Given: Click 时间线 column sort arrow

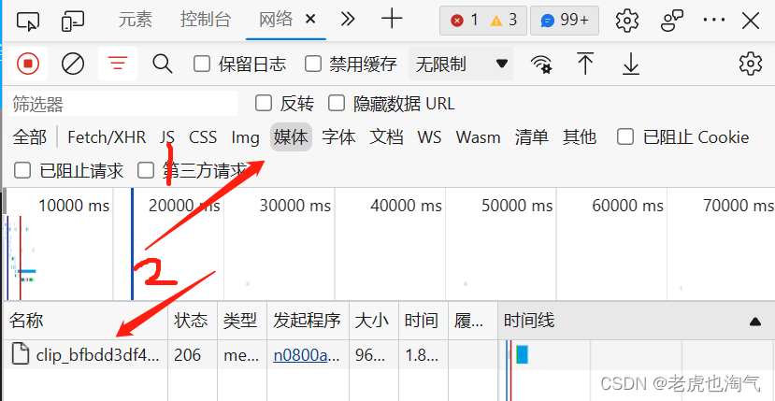Looking at the screenshot, I should [754, 322].
